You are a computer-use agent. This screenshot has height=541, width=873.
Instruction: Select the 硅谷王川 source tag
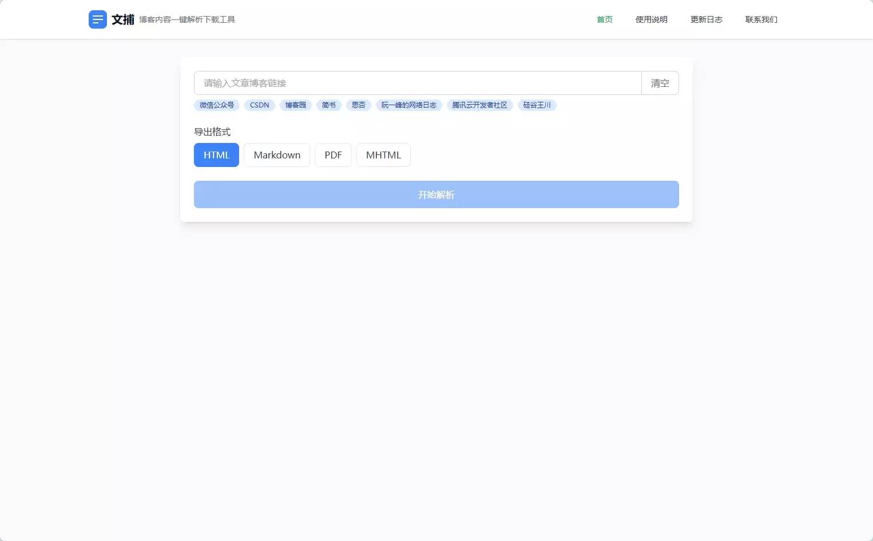pos(537,105)
